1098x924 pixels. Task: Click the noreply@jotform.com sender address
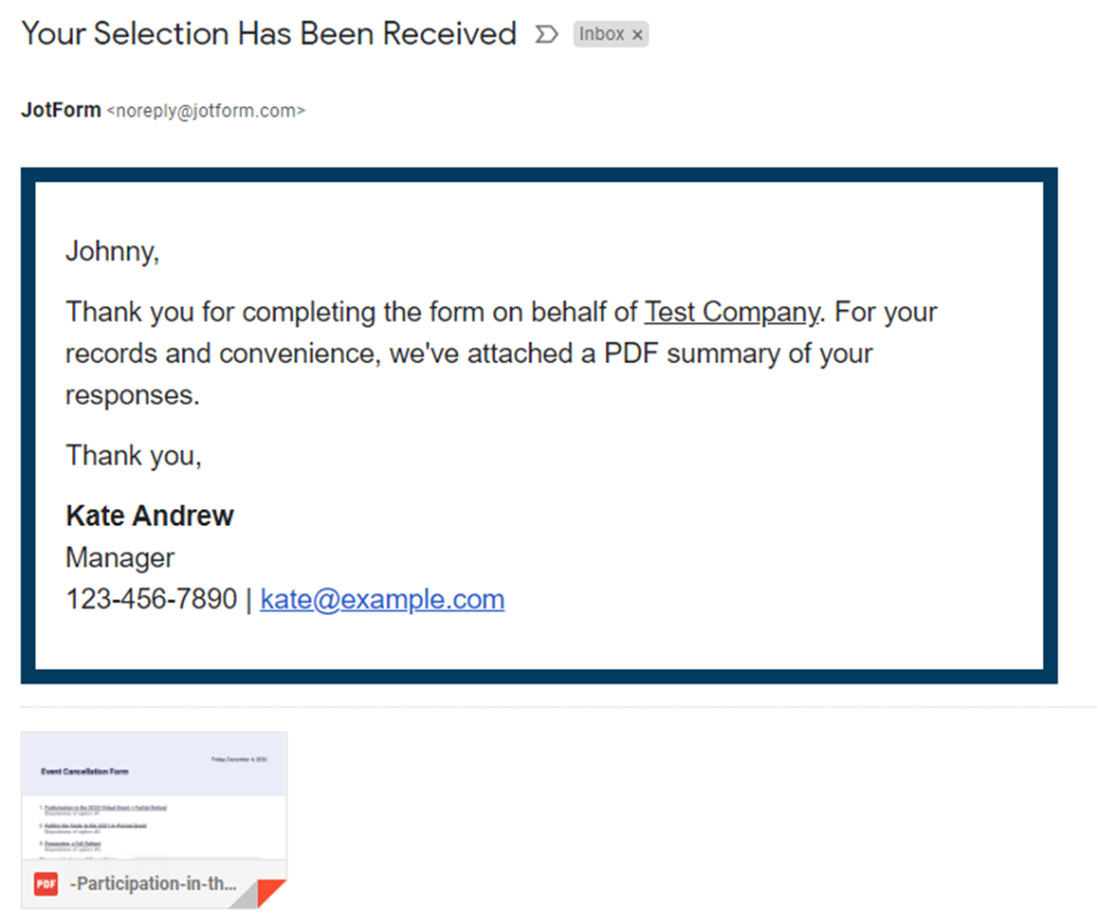[206, 111]
